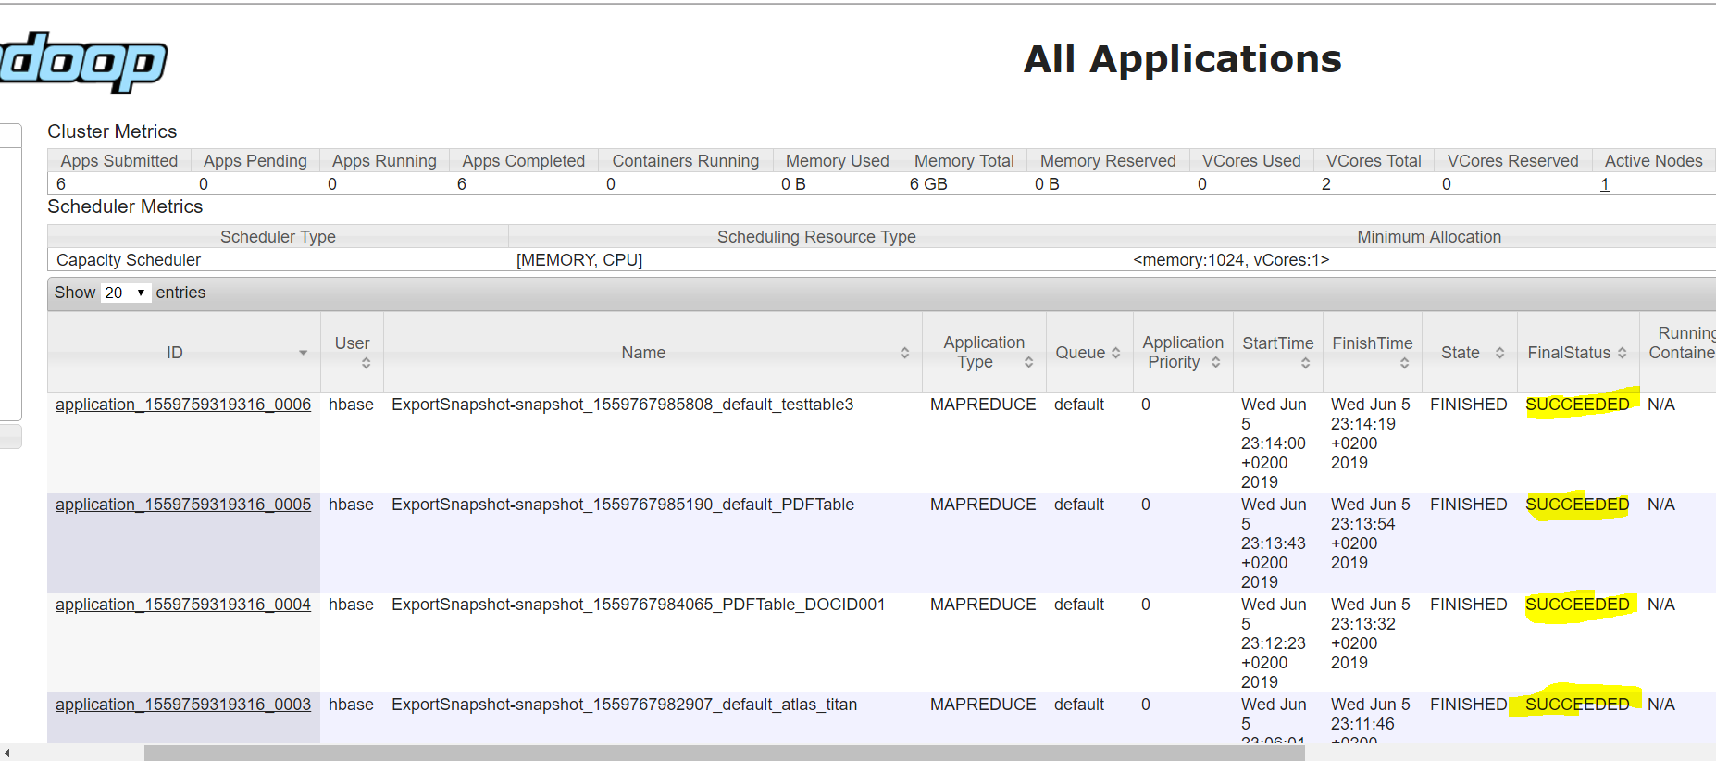This screenshot has height=761, width=1716.
Task: Sort by FinishTime column
Action: click(1404, 363)
